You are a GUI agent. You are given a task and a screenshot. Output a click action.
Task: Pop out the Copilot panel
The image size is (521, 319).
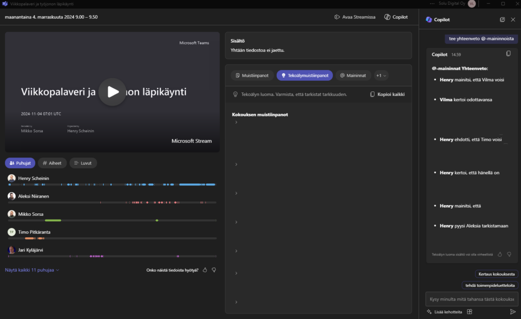tap(502, 19)
